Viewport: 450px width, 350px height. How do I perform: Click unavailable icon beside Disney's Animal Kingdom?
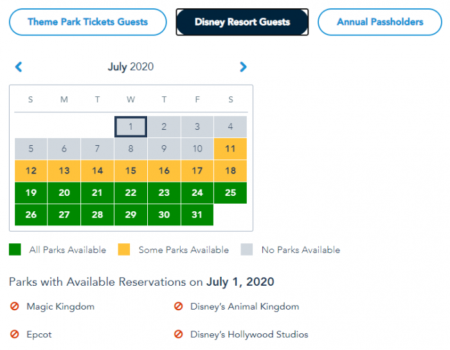point(178,307)
